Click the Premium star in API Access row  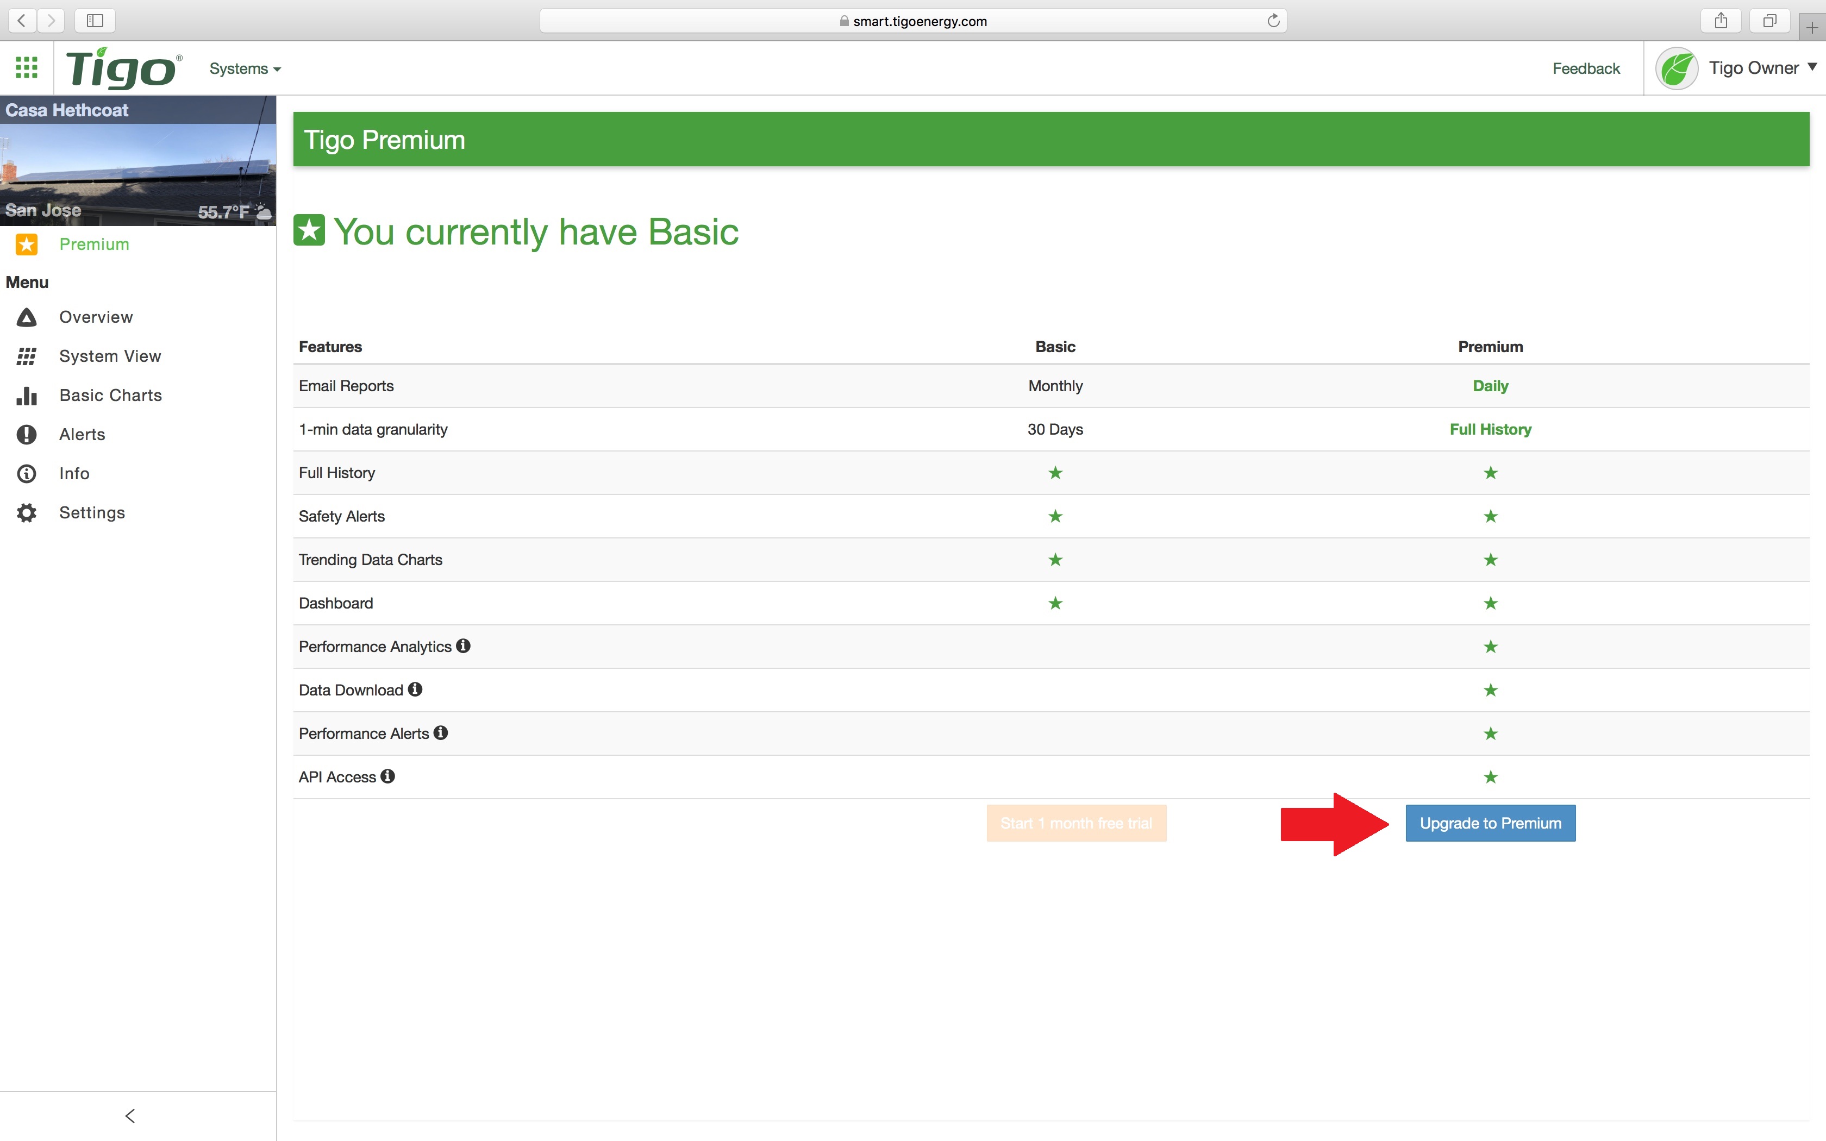[1490, 778]
